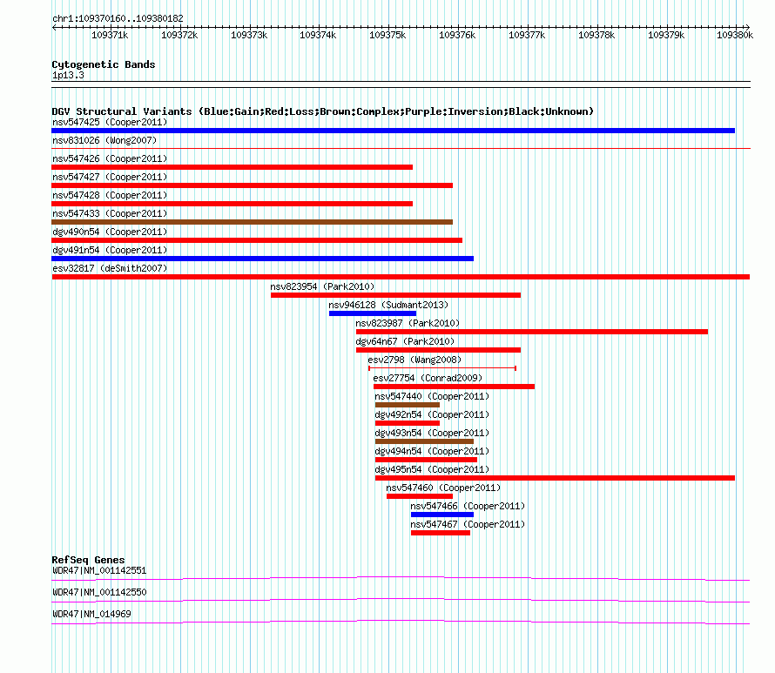The height and width of the screenshot is (673, 775).
Task: Click esv27754 (Conrad2009) label
Action: pyautogui.click(x=428, y=378)
